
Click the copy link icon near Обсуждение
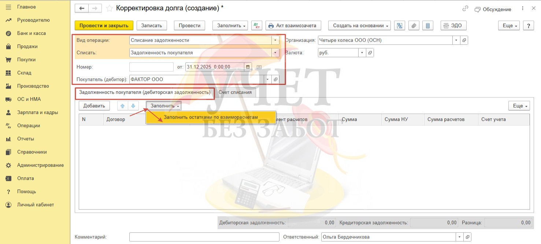tap(466, 9)
